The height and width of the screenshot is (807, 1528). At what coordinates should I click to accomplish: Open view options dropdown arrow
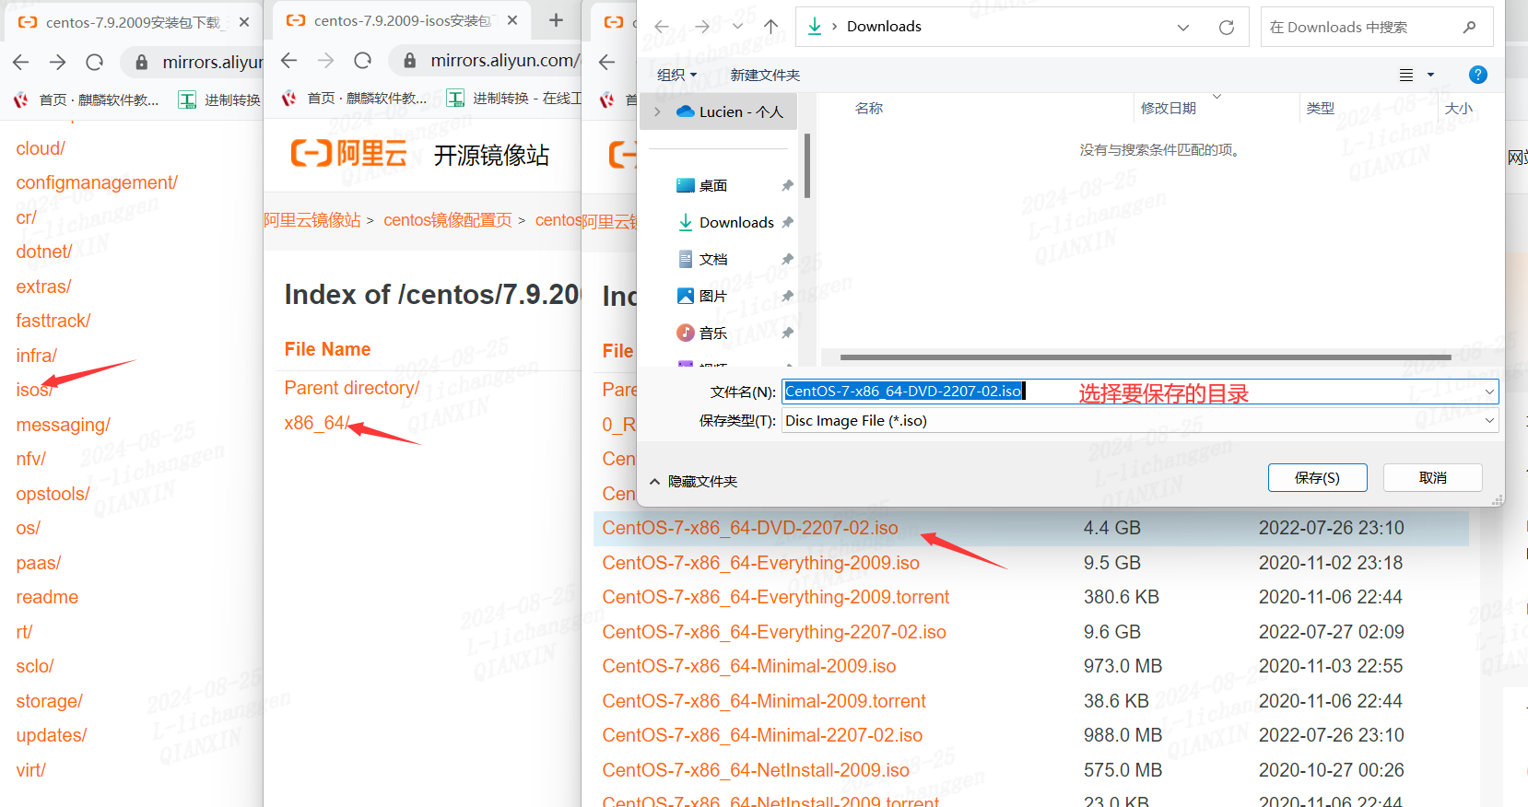coord(1430,75)
